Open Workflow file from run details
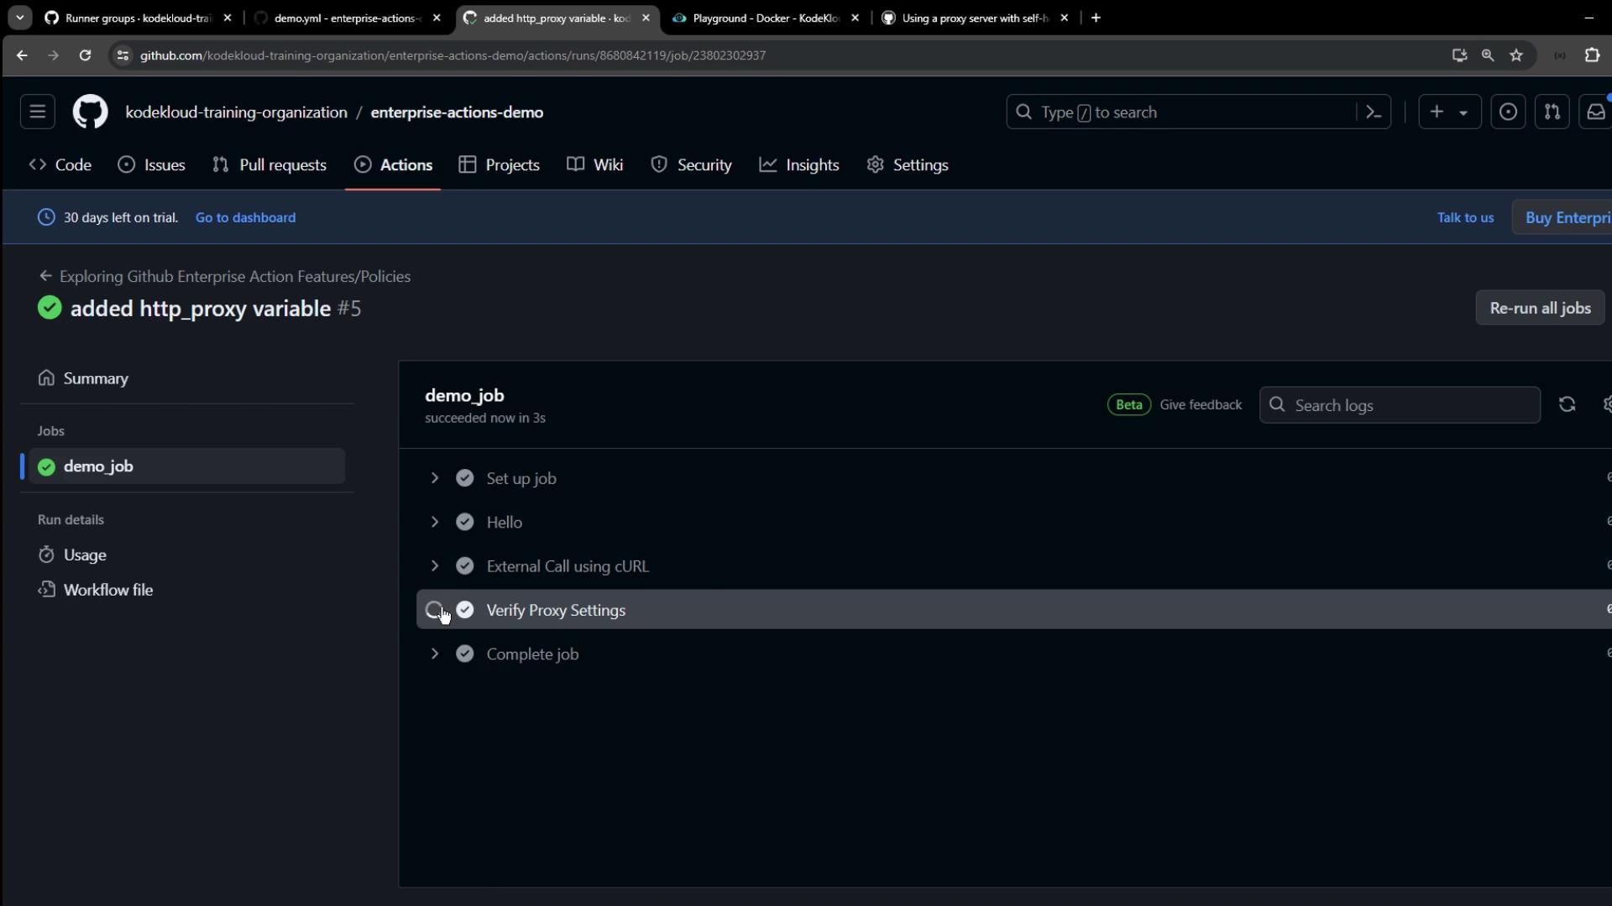 click(107, 590)
